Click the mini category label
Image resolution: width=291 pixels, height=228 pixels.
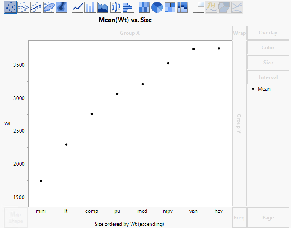point(41,211)
